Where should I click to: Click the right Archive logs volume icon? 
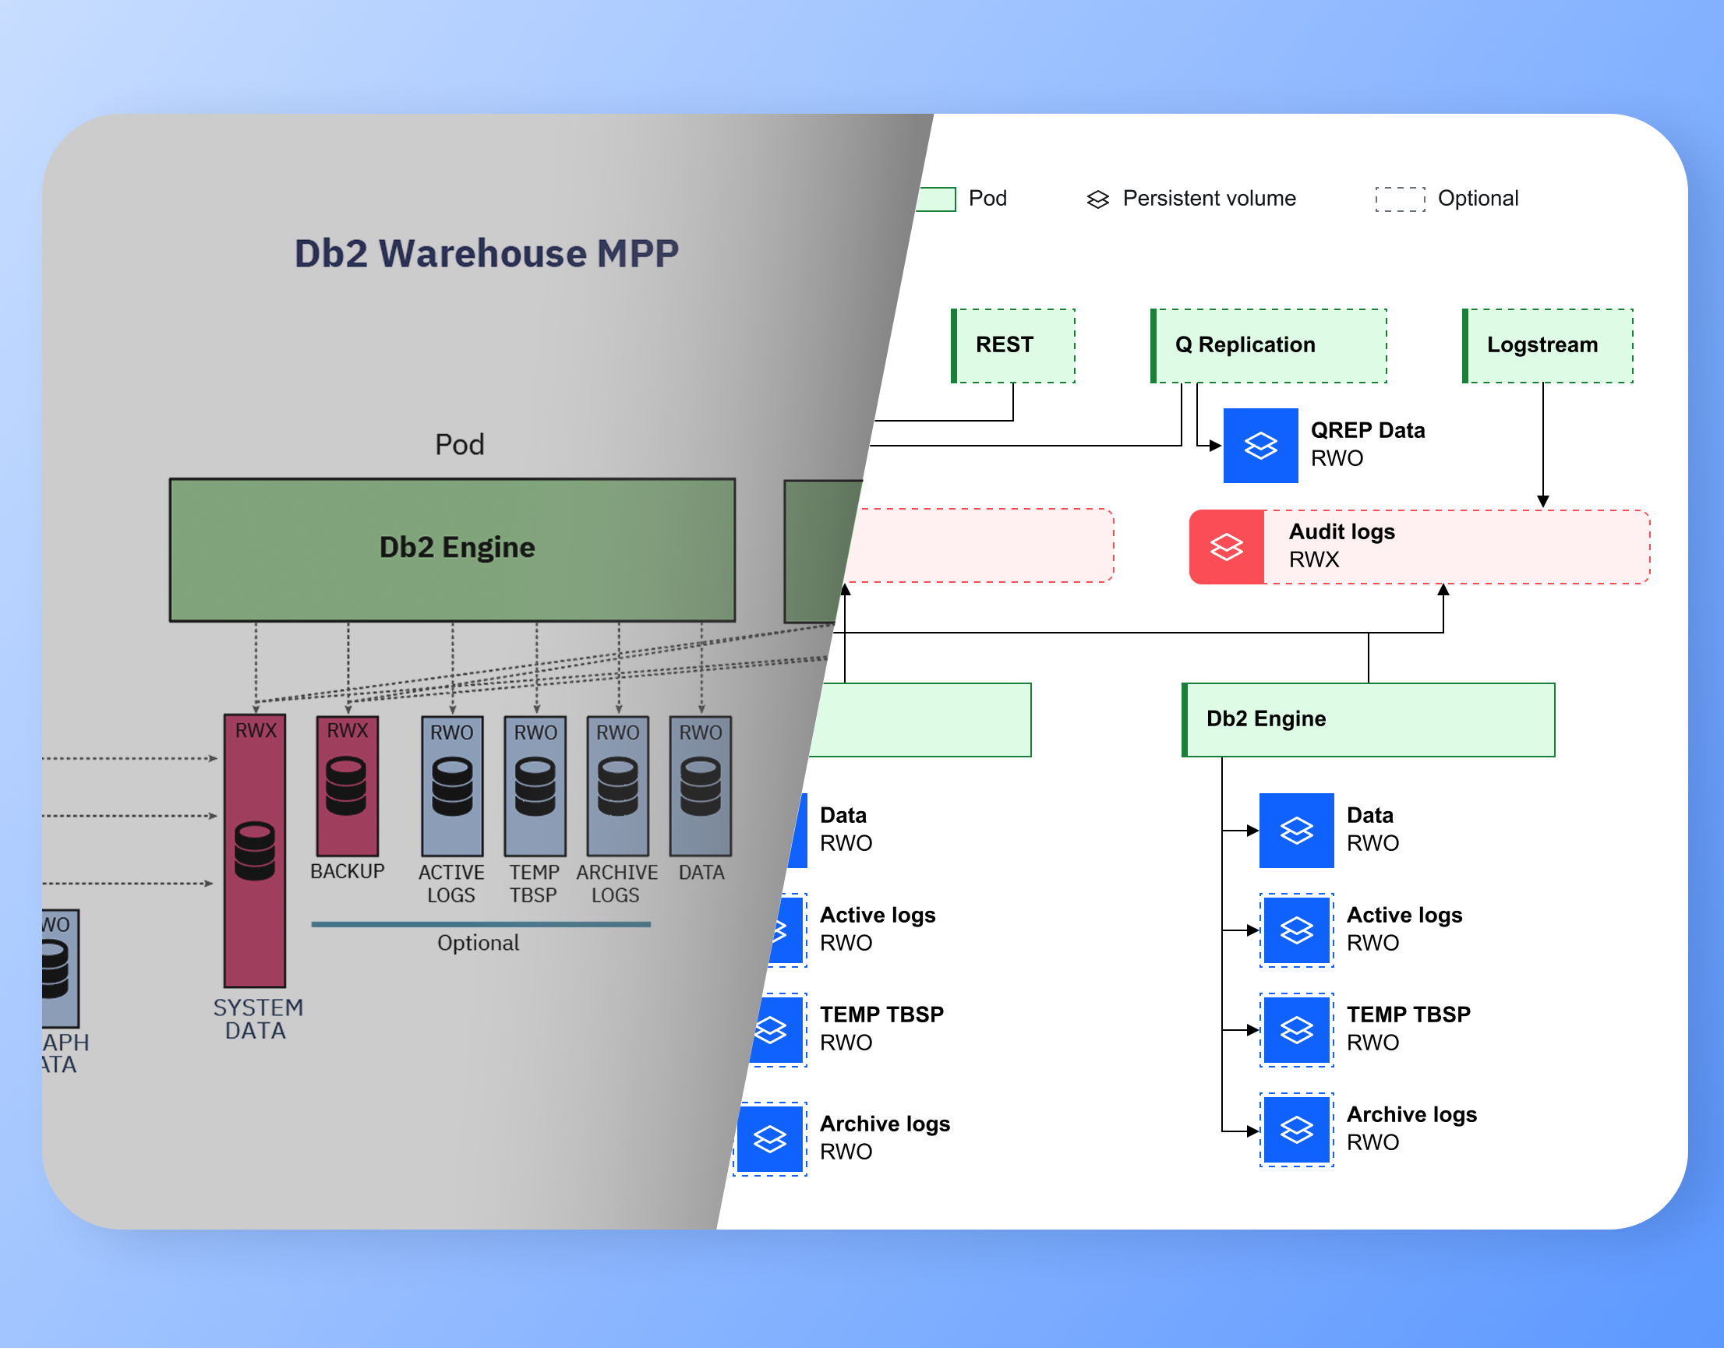click(x=1295, y=1129)
